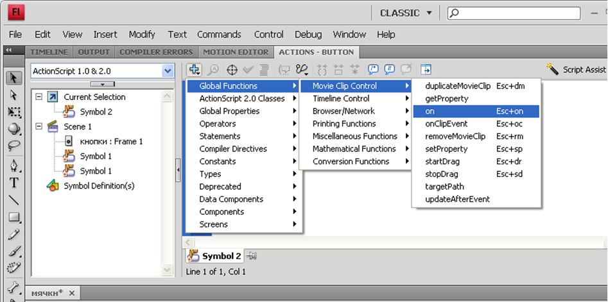Screen dimensions: 608x302
Task: Click the vertical panel splitter collapse arrow
Action: [x=178, y=170]
